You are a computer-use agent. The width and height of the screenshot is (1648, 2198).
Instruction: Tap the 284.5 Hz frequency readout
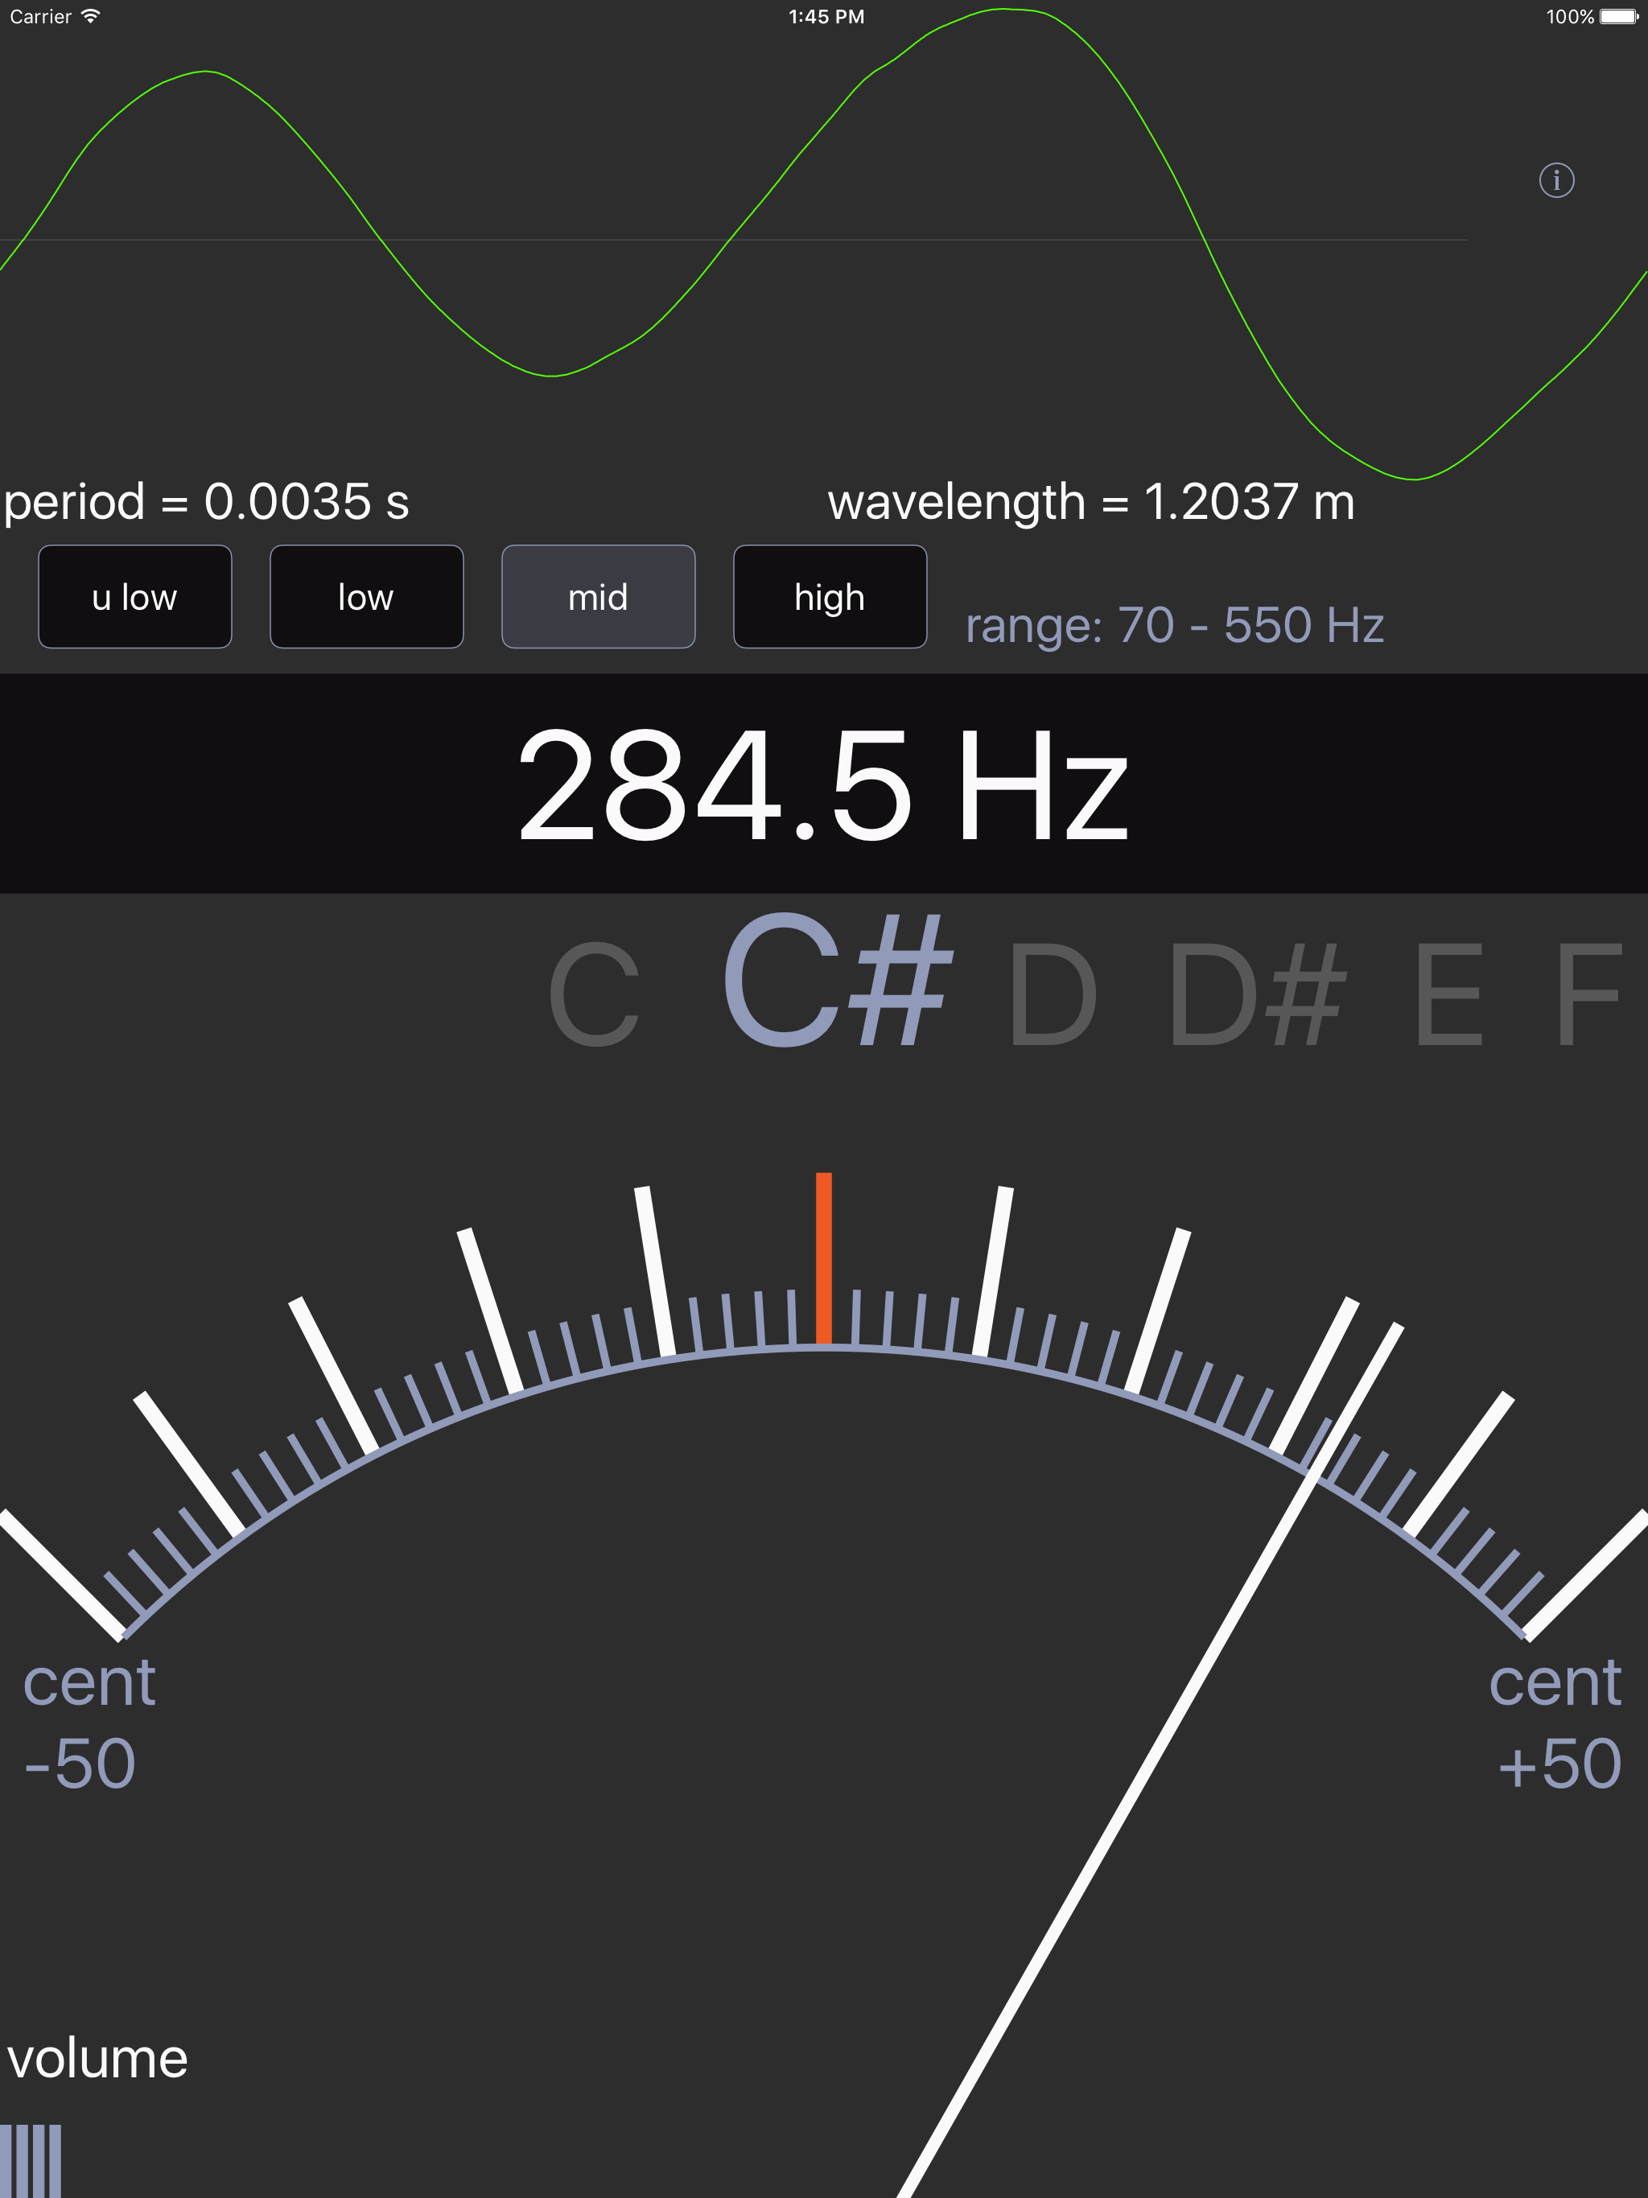[x=824, y=785]
